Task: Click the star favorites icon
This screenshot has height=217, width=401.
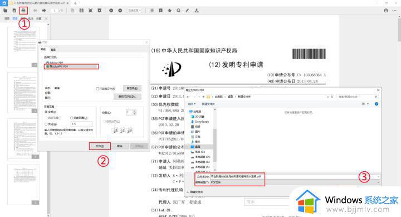Action: 169,11
